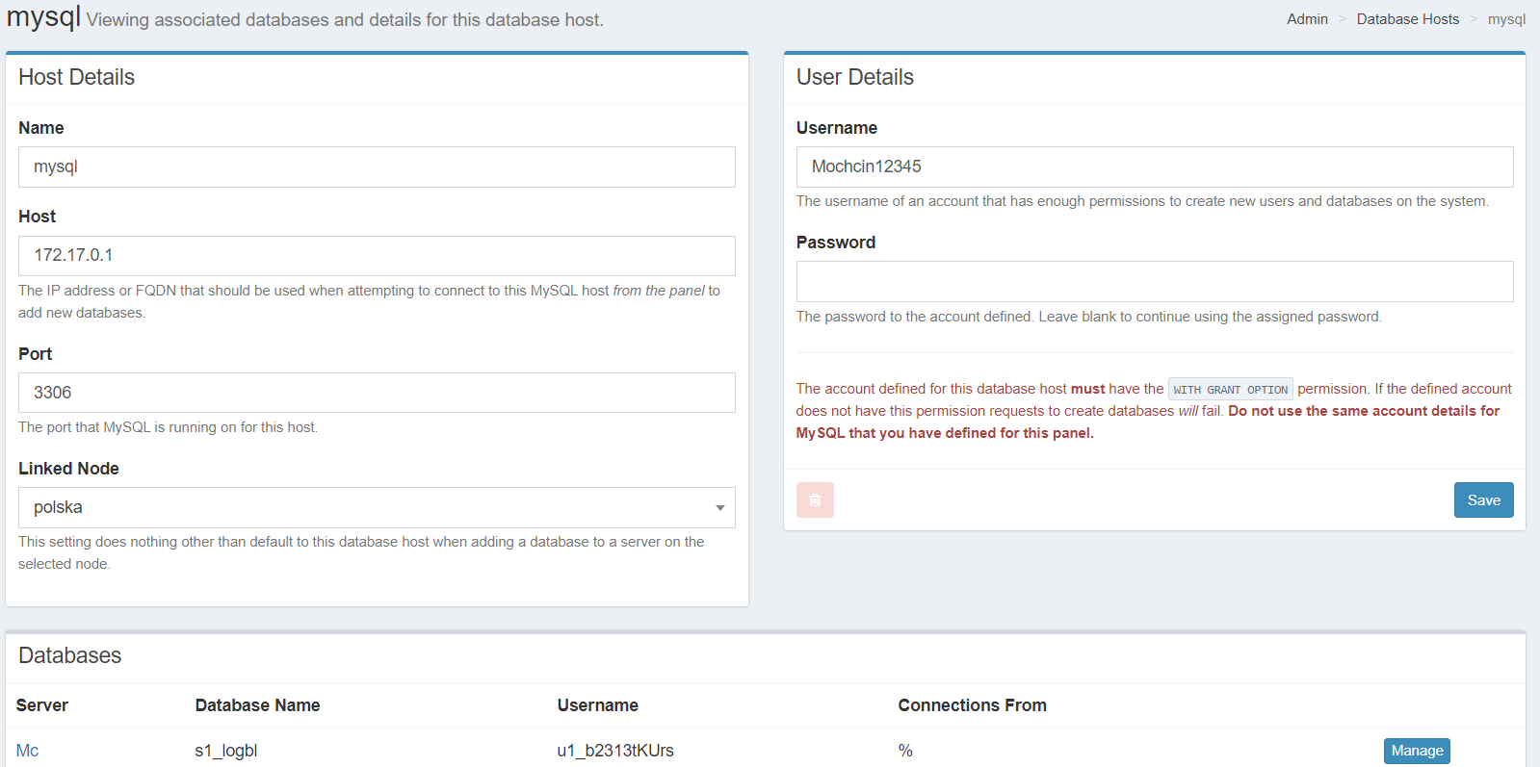Click the Host Details panel heading
The image size is (1540, 767).
point(76,77)
